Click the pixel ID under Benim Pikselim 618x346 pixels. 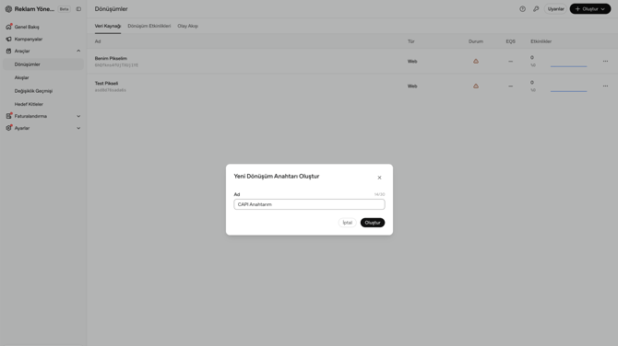click(116, 65)
